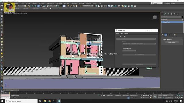This screenshot has height=103, width=184.
Task: Open the Presets tab in Manage Links
Action: [126, 33]
